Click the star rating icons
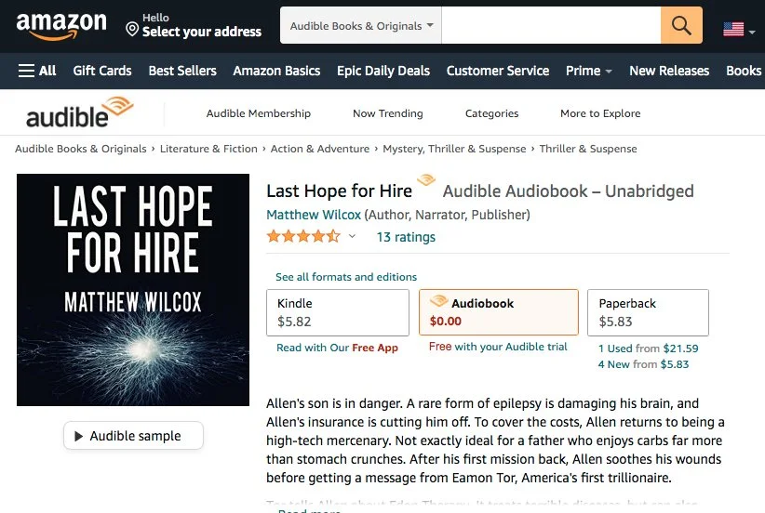The height and width of the screenshot is (513, 765). point(303,237)
